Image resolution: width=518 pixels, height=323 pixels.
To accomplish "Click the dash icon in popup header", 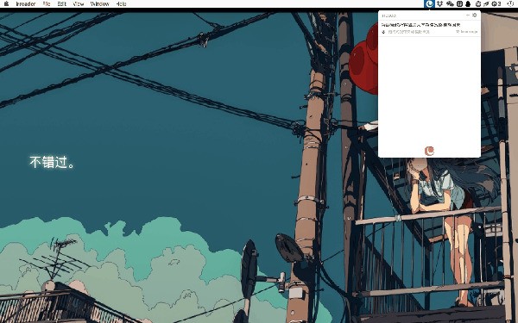I will pos(468,16).
